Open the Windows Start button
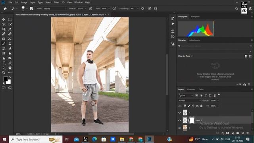The image size is (254, 143). (x=4, y=139)
